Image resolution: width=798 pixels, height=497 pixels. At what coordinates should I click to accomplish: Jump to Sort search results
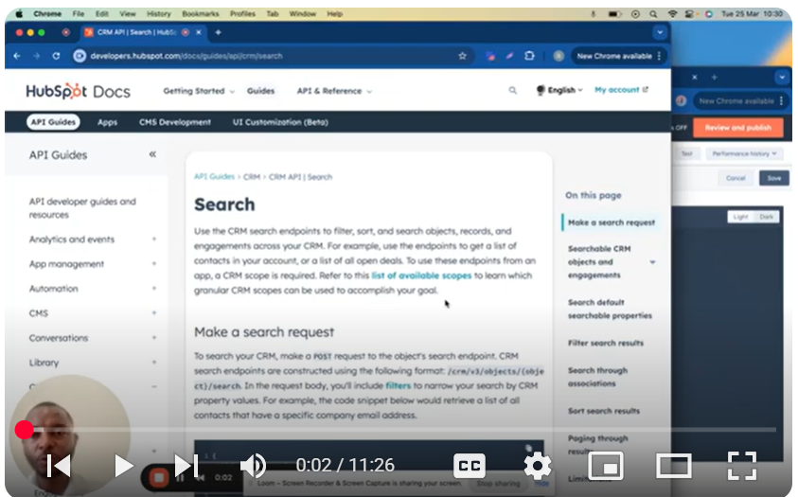604,411
